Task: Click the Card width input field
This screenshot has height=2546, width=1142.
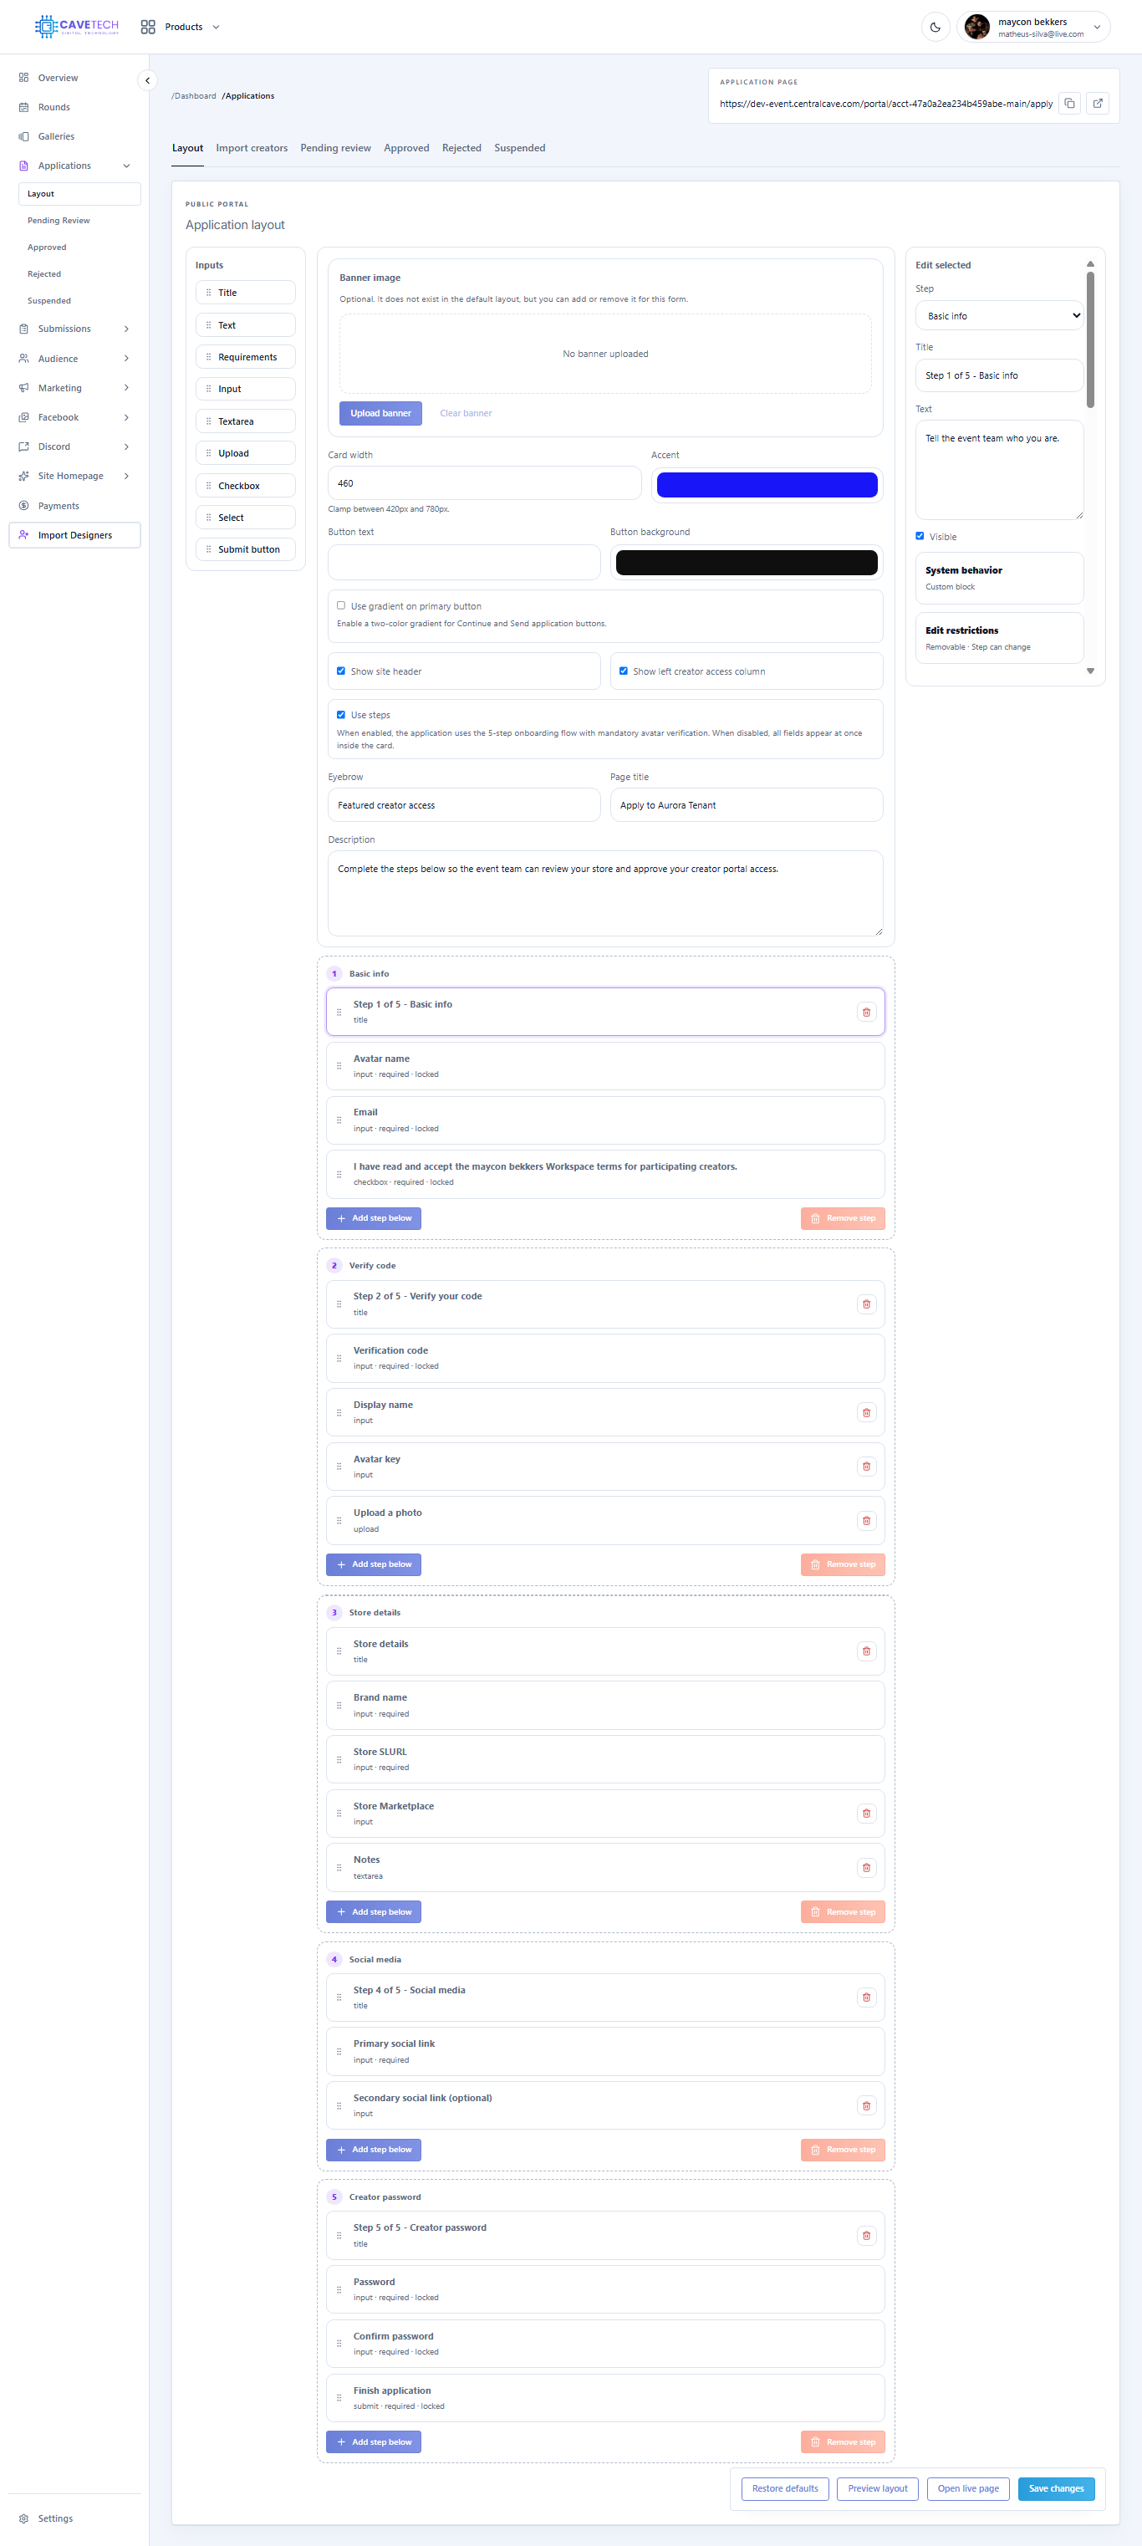Action: click(484, 483)
